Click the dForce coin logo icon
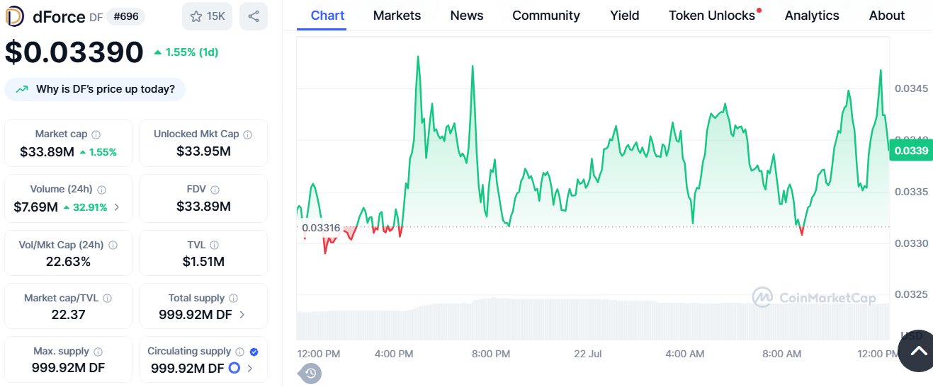 click(x=15, y=16)
